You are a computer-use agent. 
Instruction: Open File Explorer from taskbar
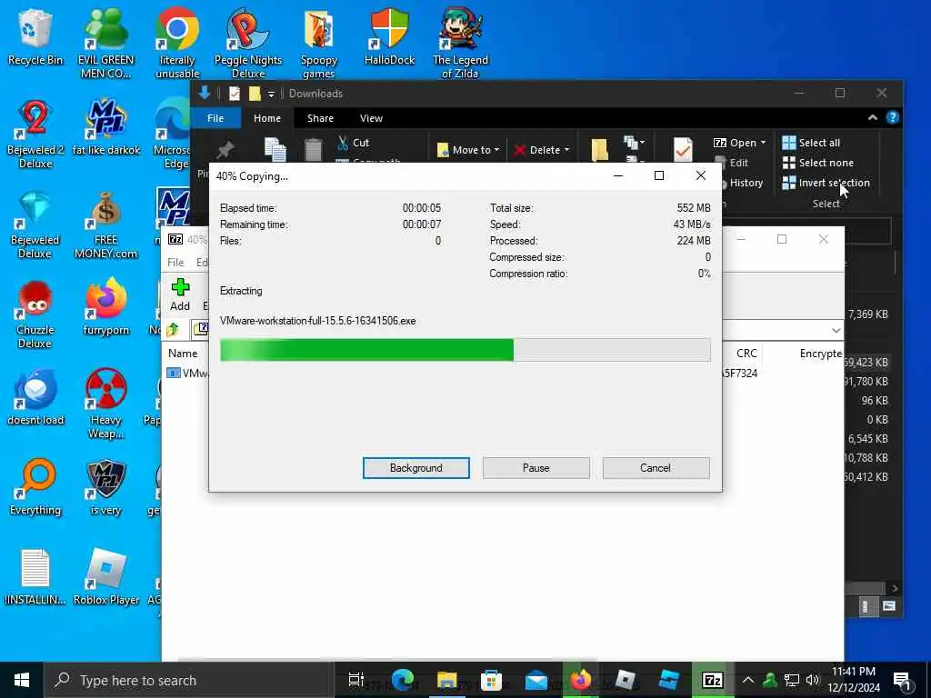[x=446, y=680]
